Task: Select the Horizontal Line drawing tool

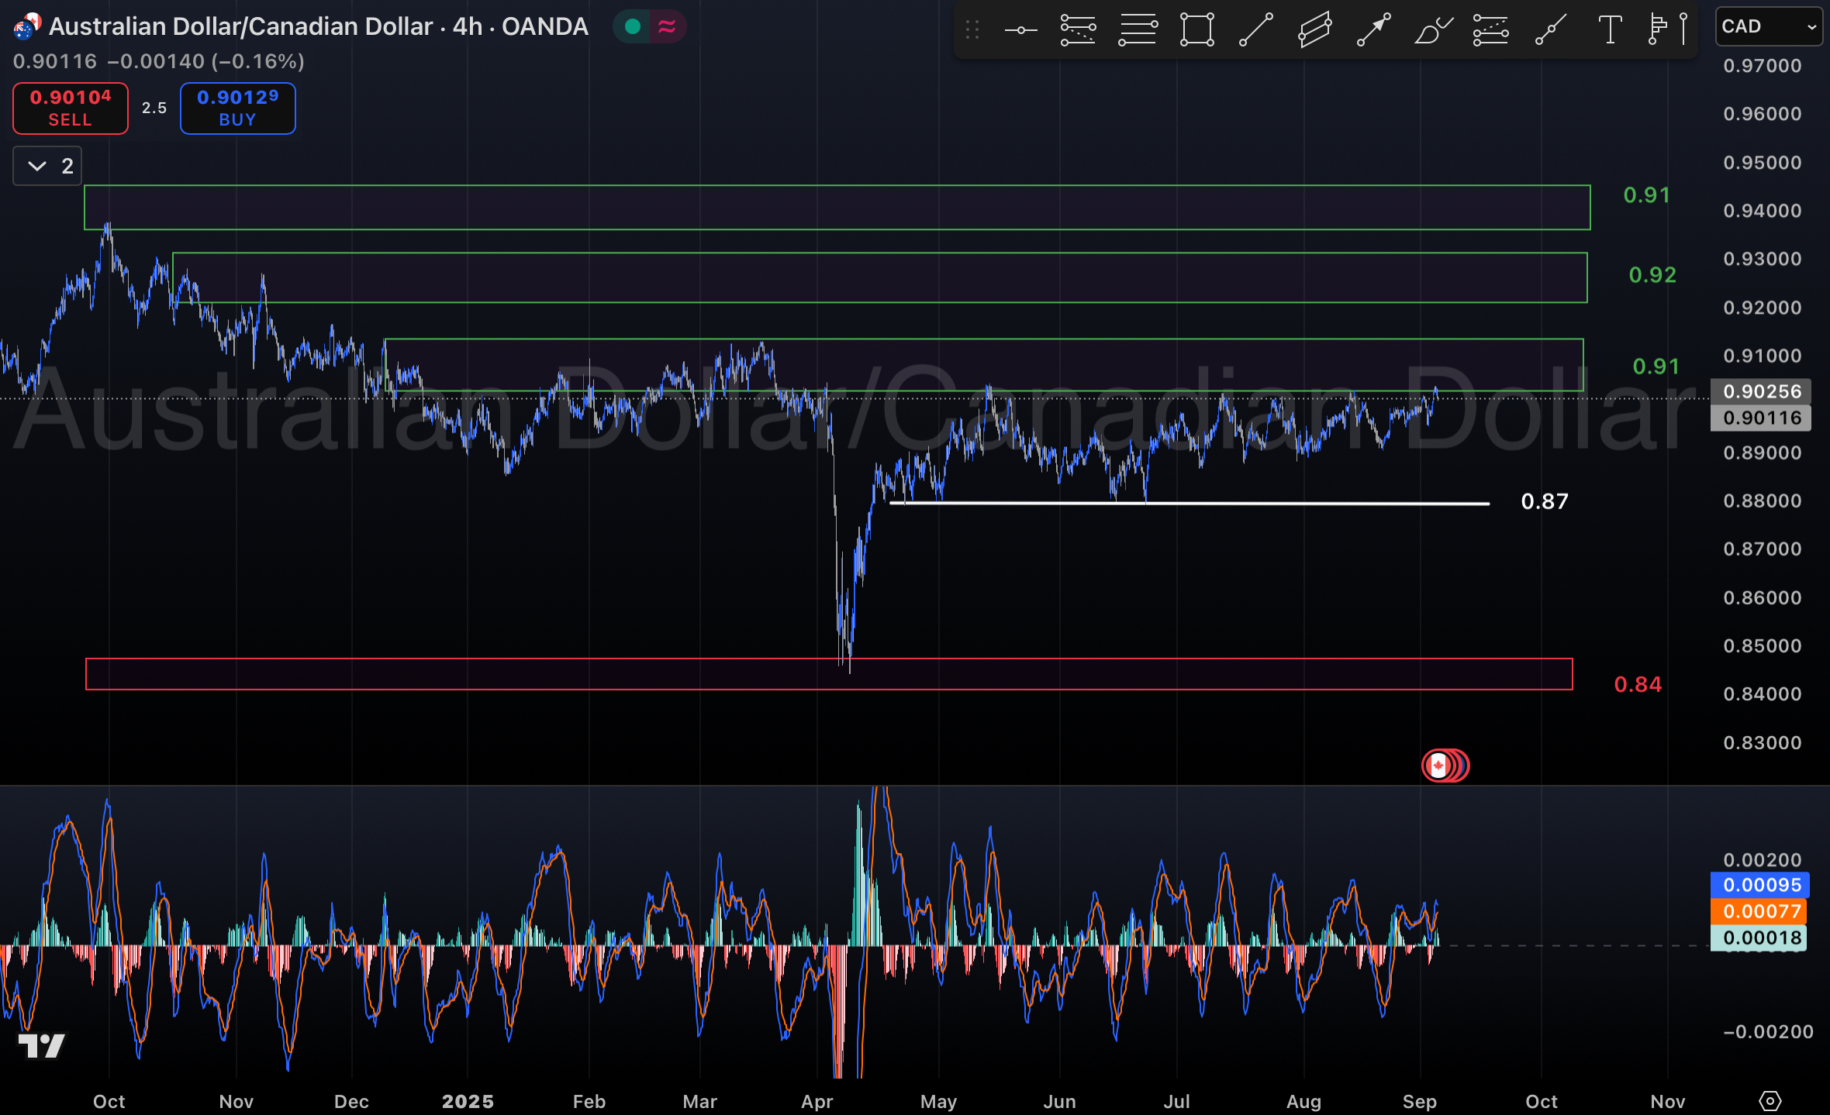Action: pos(1136,29)
